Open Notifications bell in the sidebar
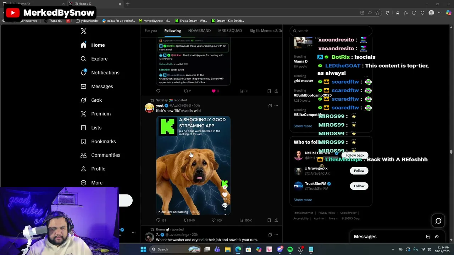Viewport: 454px width, 255px height. (100, 73)
